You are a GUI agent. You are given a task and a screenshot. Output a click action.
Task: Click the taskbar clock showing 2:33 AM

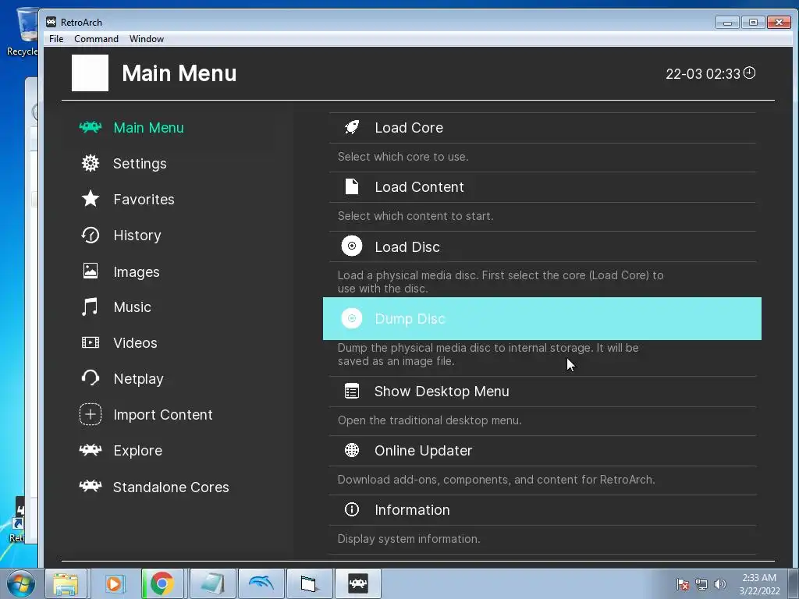[x=759, y=584]
